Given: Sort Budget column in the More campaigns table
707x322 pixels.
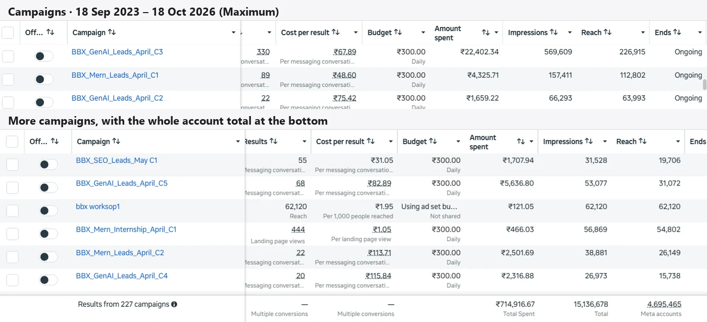Looking at the screenshot, I should [x=433, y=141].
